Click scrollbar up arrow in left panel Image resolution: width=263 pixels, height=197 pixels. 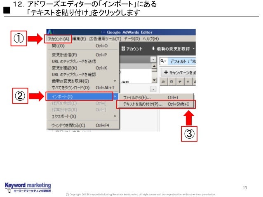click(154, 66)
